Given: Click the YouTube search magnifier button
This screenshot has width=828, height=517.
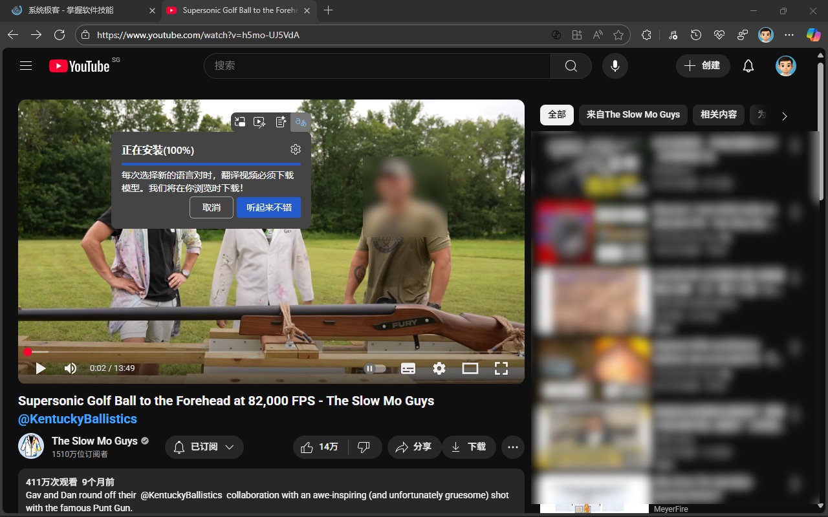Looking at the screenshot, I should pos(571,66).
